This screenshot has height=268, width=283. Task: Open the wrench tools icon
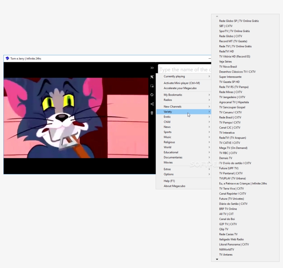(152, 77)
